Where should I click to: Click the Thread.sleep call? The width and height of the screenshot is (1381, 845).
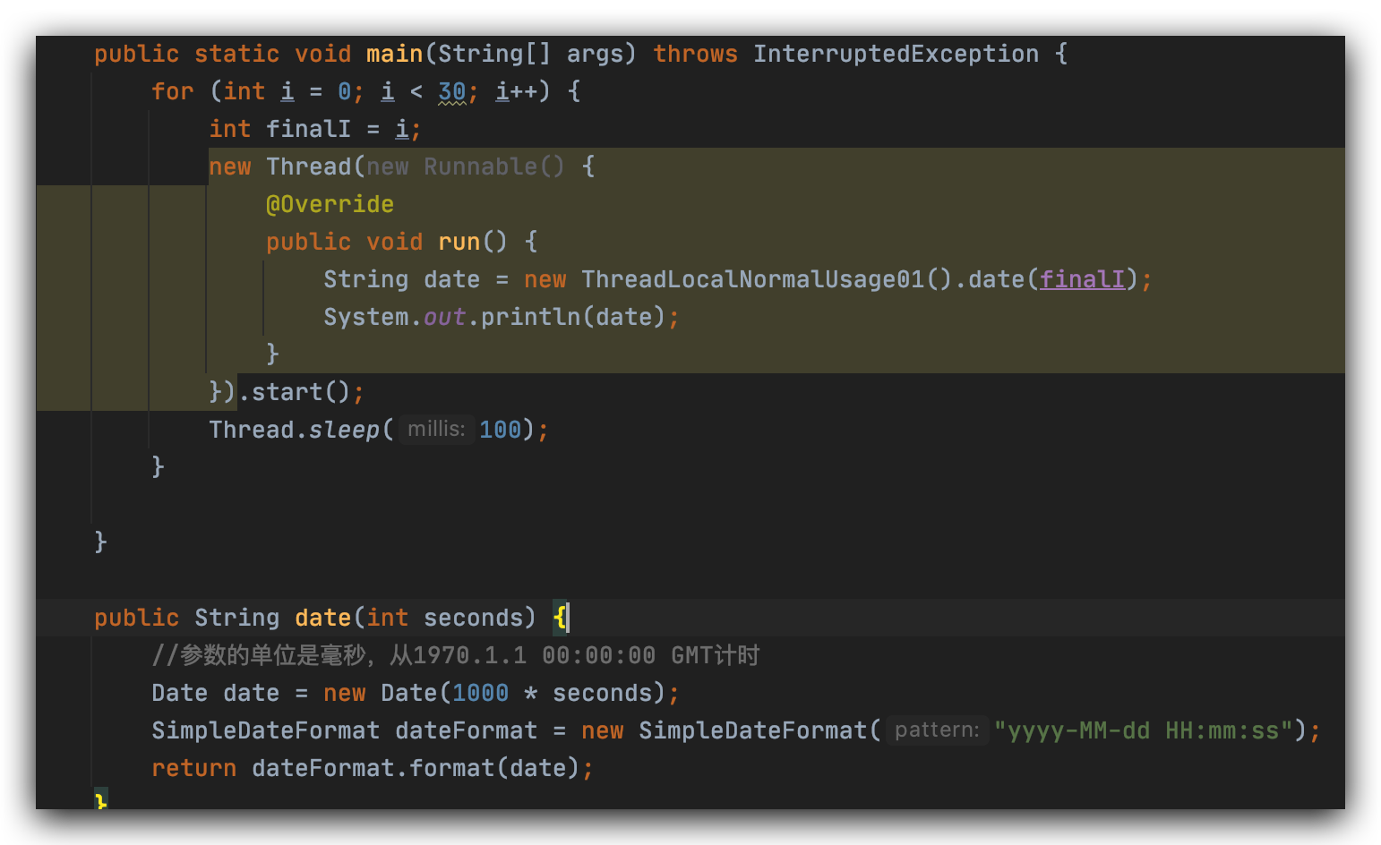(x=294, y=430)
